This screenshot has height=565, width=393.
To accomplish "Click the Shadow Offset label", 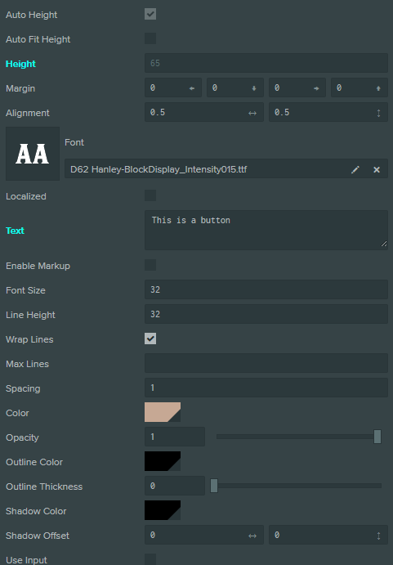I will (38, 536).
